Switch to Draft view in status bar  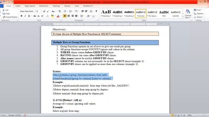point(184,115)
